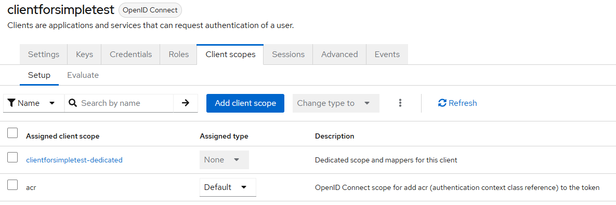Open the clientforsimpletest-dedicated scope link
This screenshot has height=205, width=616.
pos(74,160)
